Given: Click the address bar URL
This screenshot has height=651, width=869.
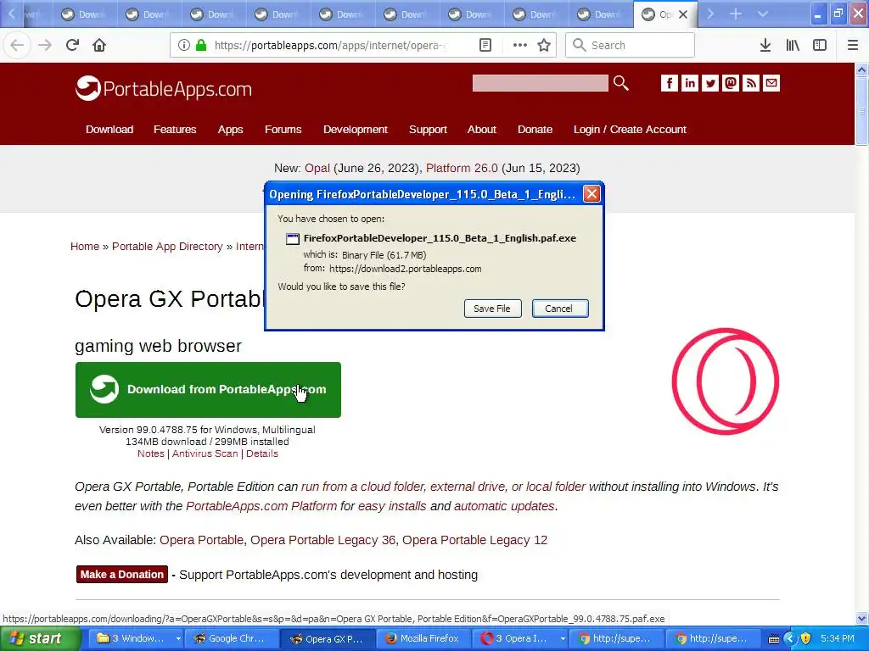Looking at the screenshot, I should pos(330,45).
